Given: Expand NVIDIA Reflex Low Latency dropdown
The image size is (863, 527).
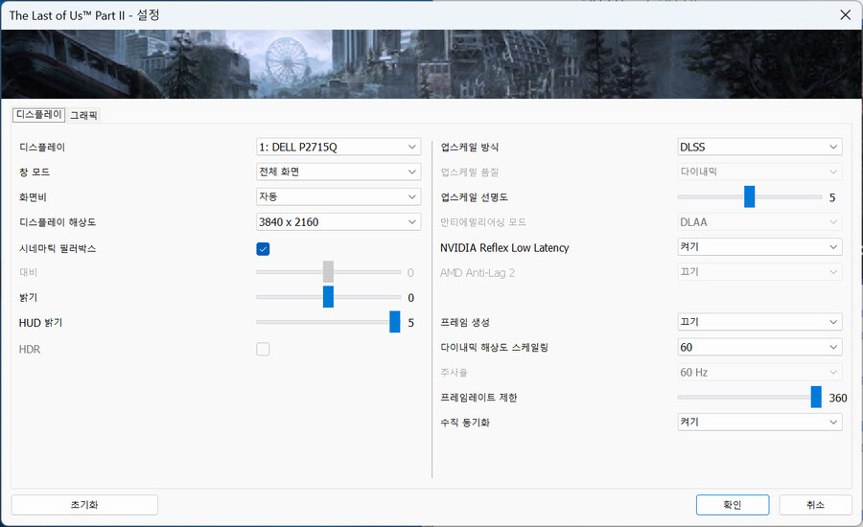Looking at the screenshot, I should point(759,247).
